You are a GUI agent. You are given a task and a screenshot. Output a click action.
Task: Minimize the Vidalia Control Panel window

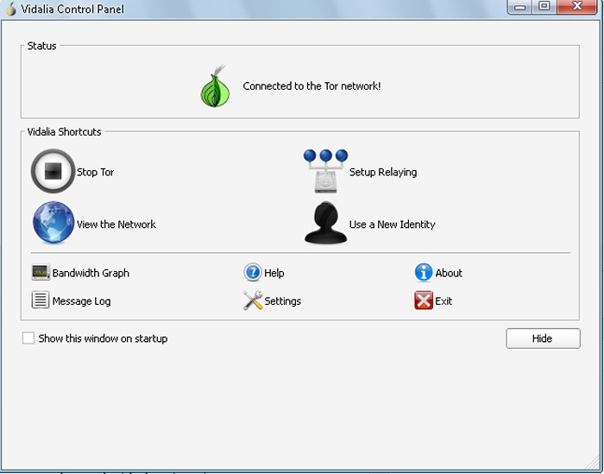(x=519, y=7)
